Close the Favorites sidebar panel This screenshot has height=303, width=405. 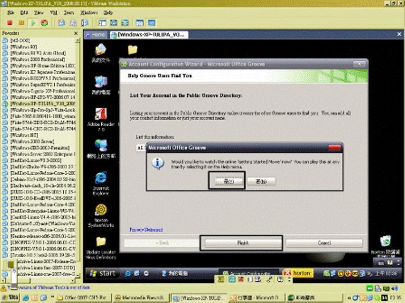coord(76,34)
